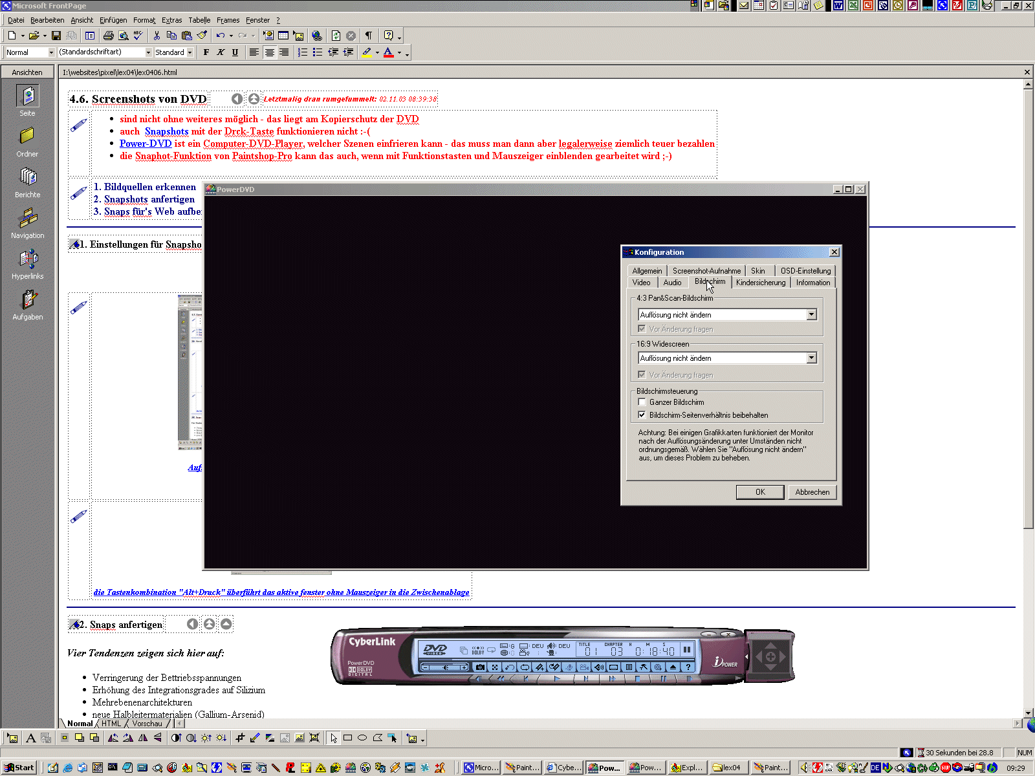Screen dimensions: 1035x776
Task: Open the 16:9 Widescreen resolution dropdown
Action: point(811,358)
